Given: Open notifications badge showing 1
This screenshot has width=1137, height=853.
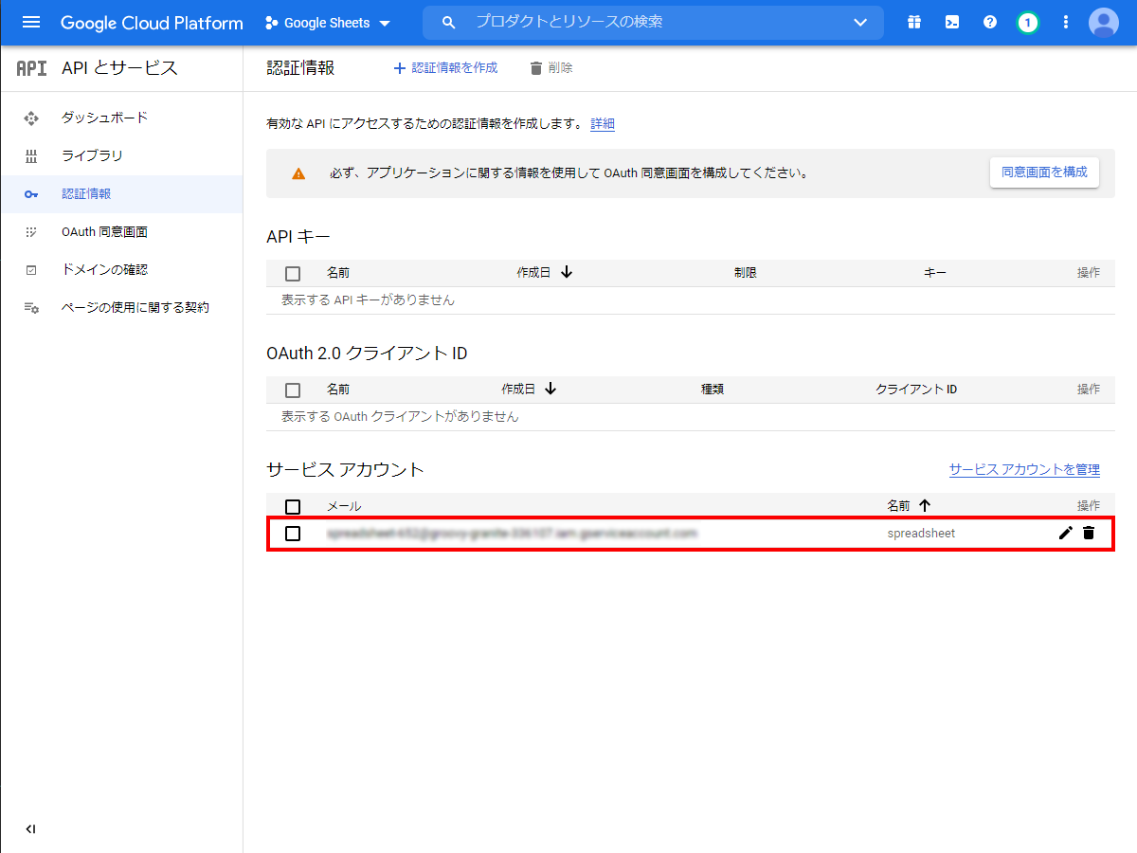Looking at the screenshot, I should tap(1027, 22).
